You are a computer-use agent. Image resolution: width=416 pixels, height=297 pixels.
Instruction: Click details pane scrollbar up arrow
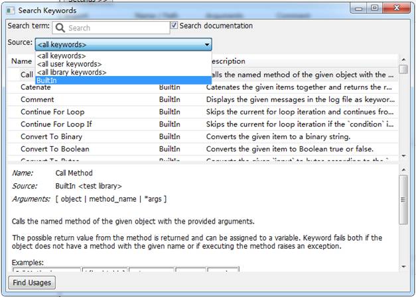(403, 169)
